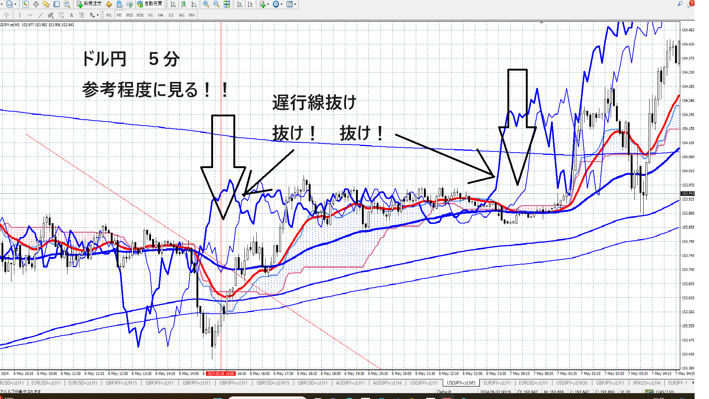Expand the templates dropdown arrow
This screenshot has height=399, width=709.
(295, 4)
